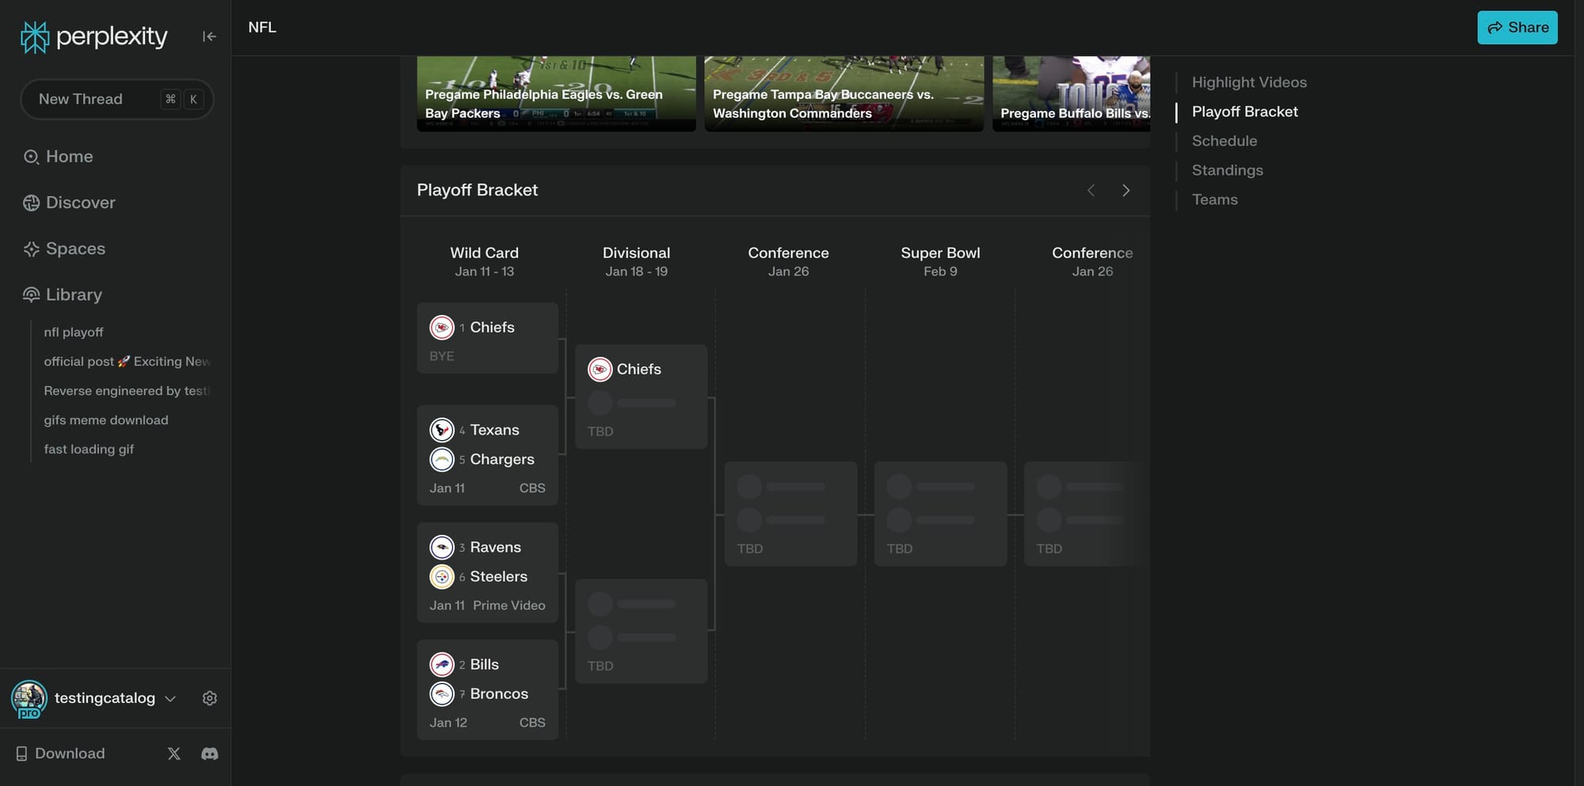The height and width of the screenshot is (786, 1584).
Task: Collapse the sidebar with the arrow icon
Action: (209, 36)
